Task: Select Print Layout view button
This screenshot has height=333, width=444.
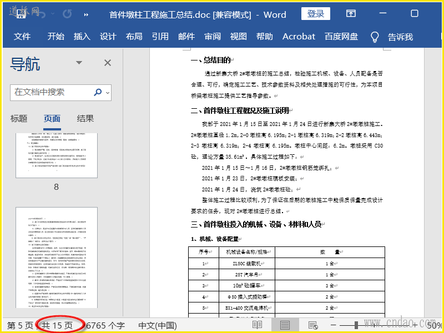Action: point(285,325)
